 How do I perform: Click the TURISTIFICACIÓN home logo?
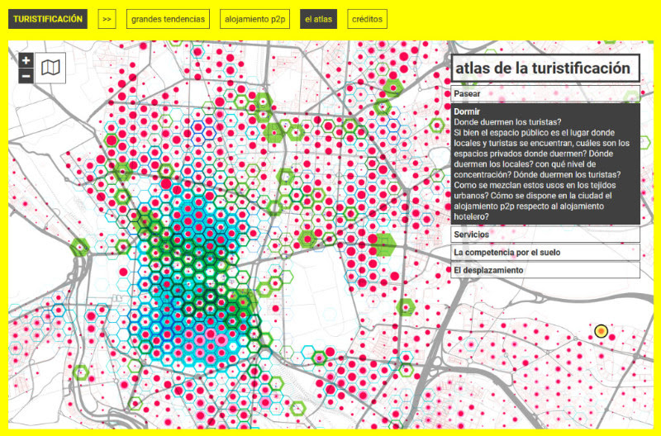(50, 19)
